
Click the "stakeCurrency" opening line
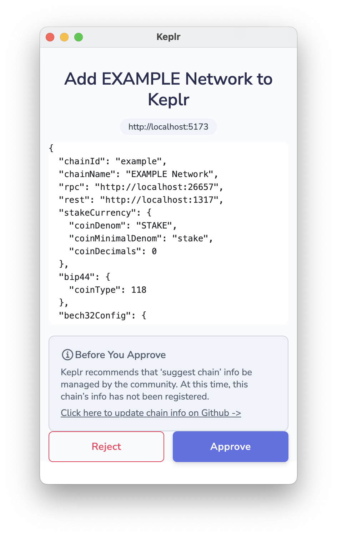(105, 213)
